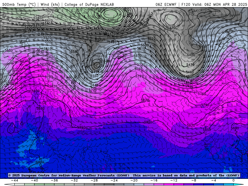This screenshot has height=186, width=248.
Task: Select the -4 colorbar tick label
Action: coord(214,180)
